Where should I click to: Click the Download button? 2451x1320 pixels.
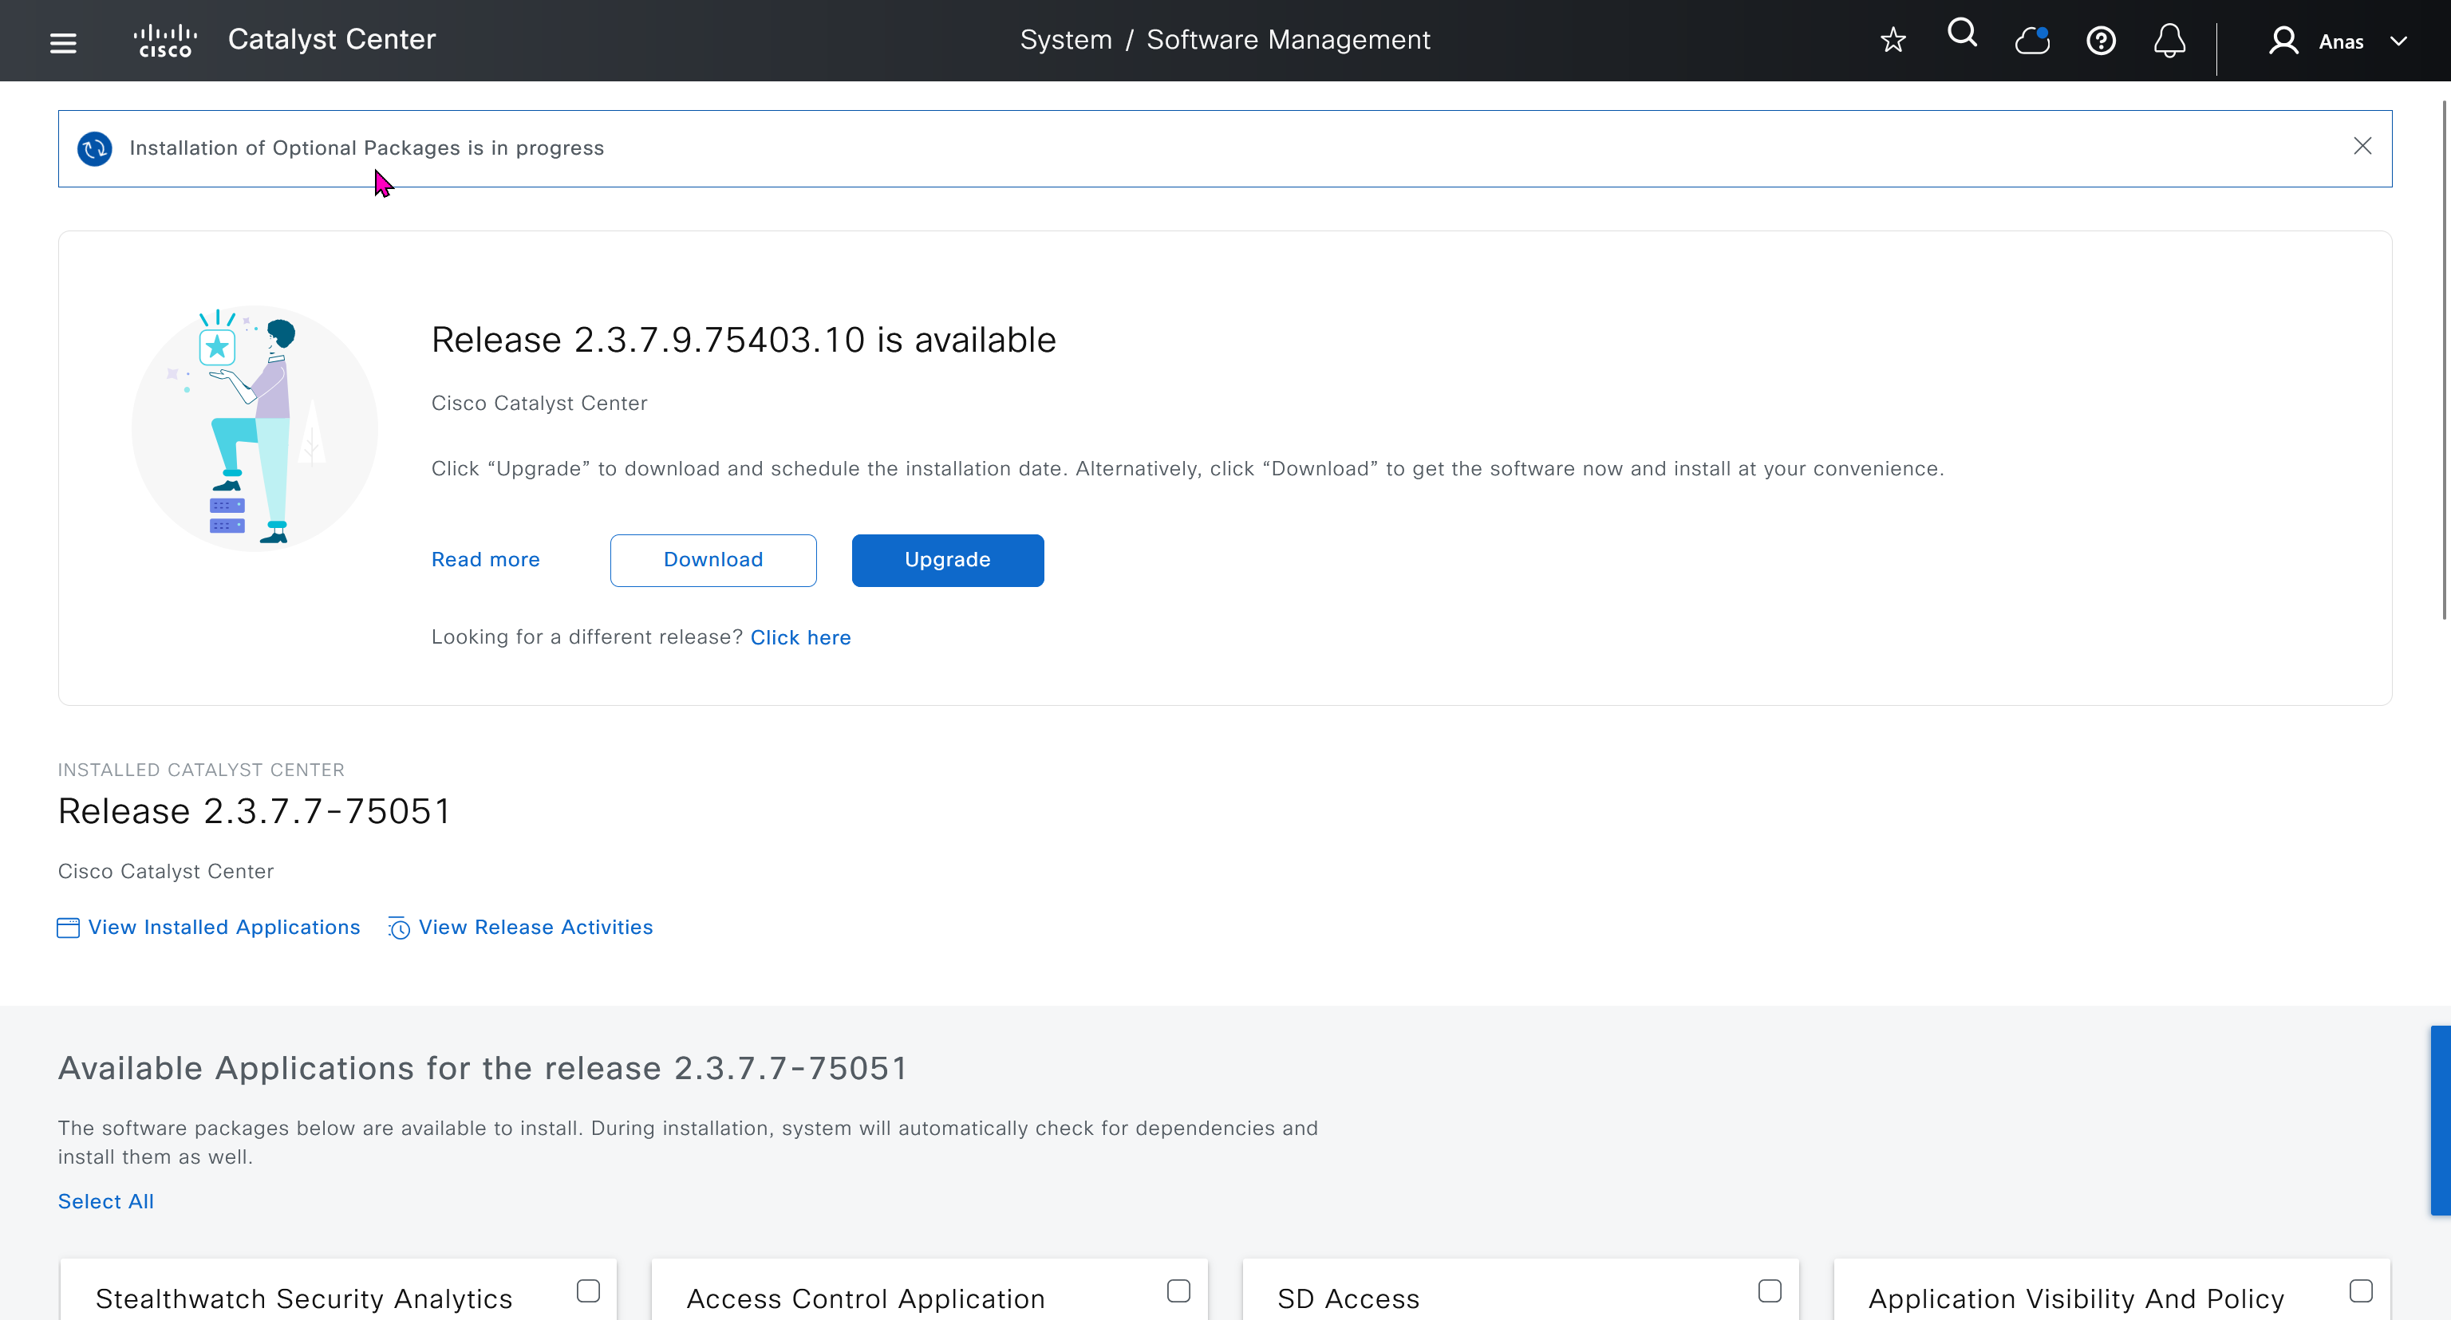[712, 560]
